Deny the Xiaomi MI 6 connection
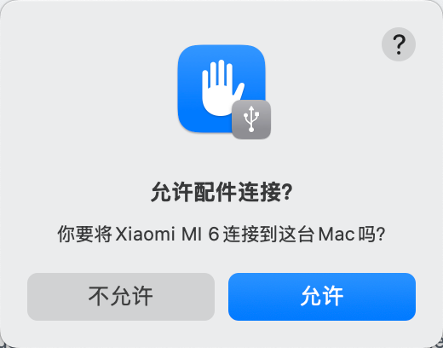 pos(121,297)
